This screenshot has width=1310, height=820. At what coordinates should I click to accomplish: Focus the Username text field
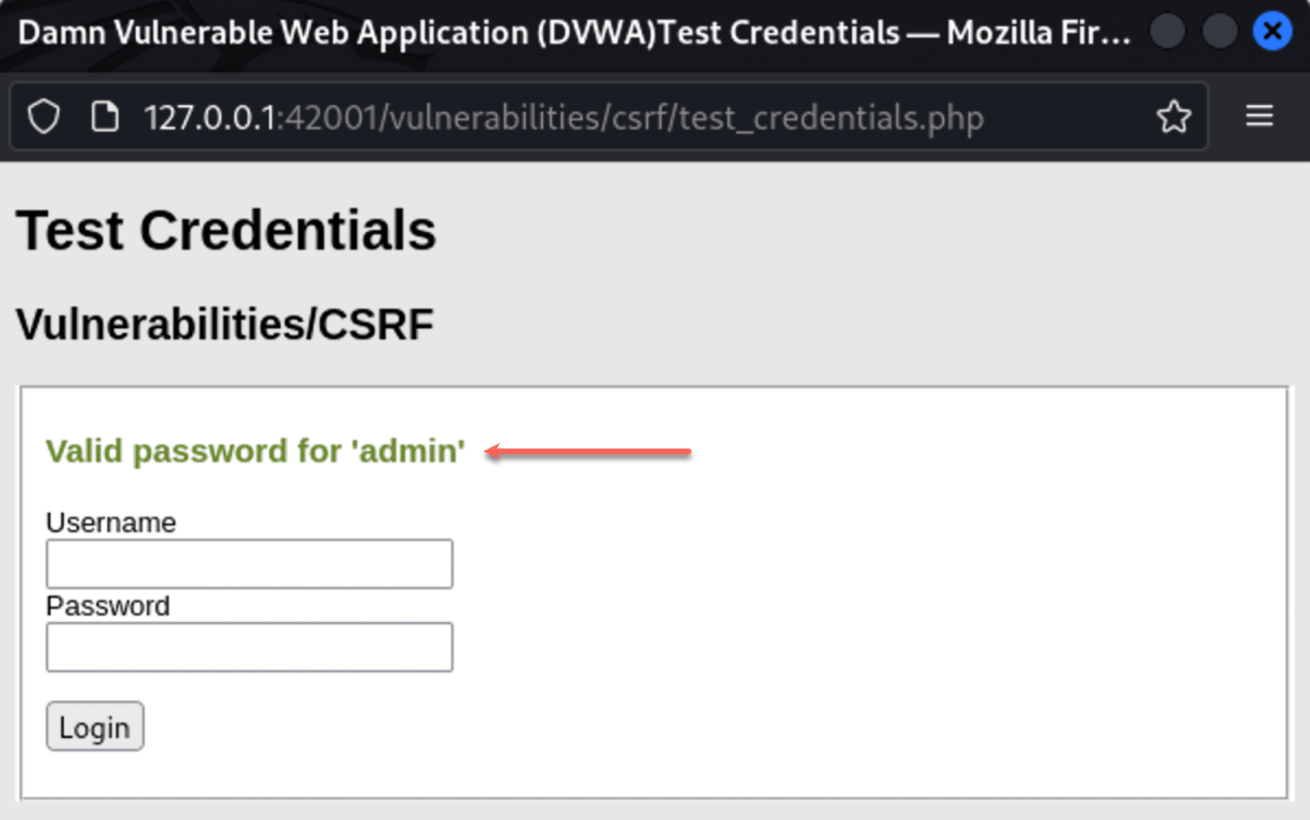tap(249, 564)
